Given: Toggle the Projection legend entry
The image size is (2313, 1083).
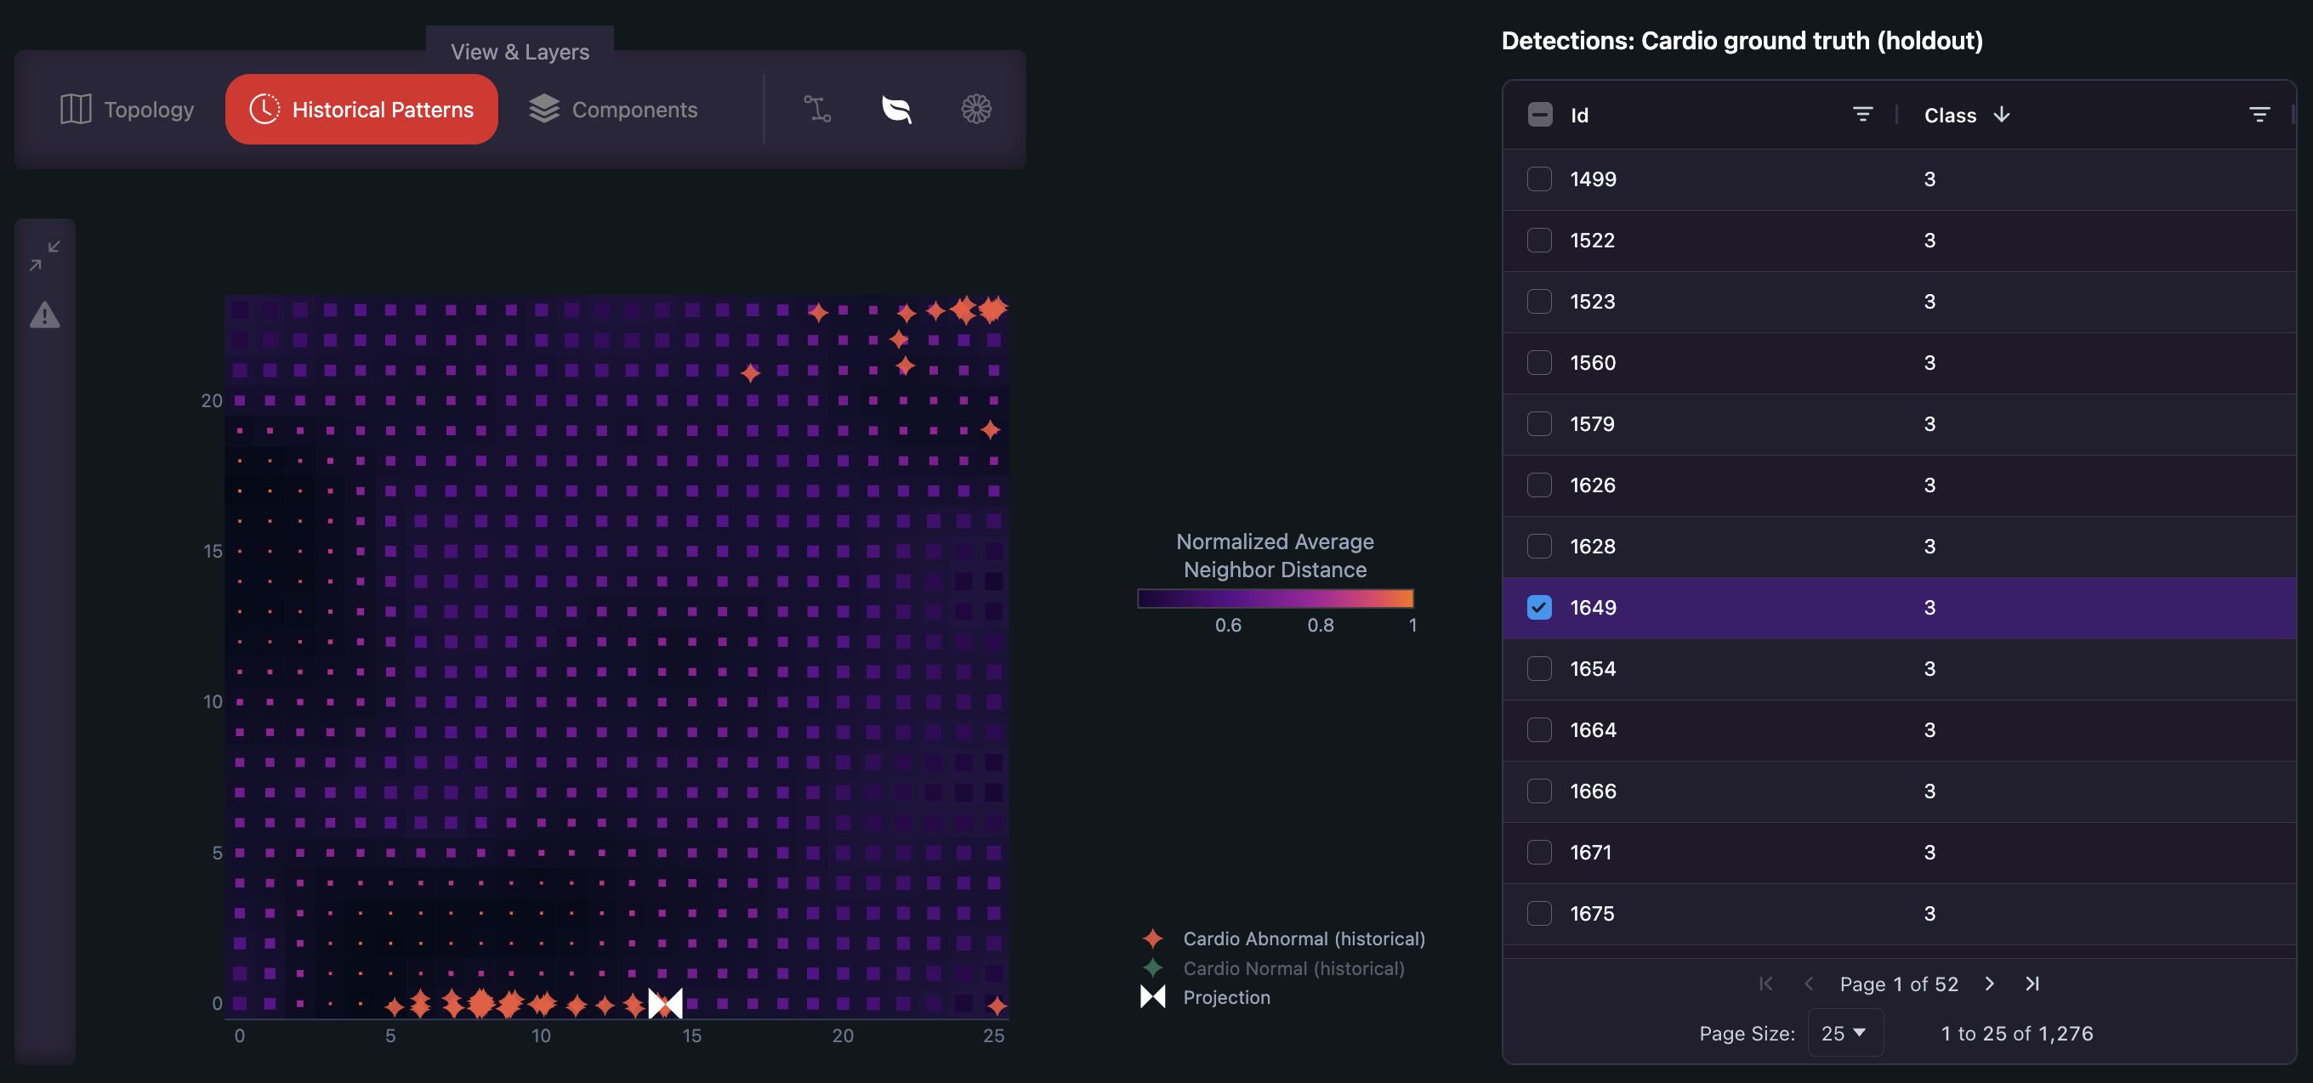Looking at the screenshot, I should pyautogui.click(x=1205, y=997).
